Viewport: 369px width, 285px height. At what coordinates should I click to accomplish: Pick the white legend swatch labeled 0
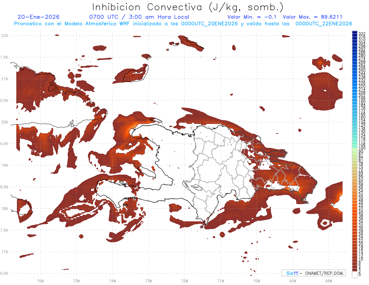pos(355,275)
